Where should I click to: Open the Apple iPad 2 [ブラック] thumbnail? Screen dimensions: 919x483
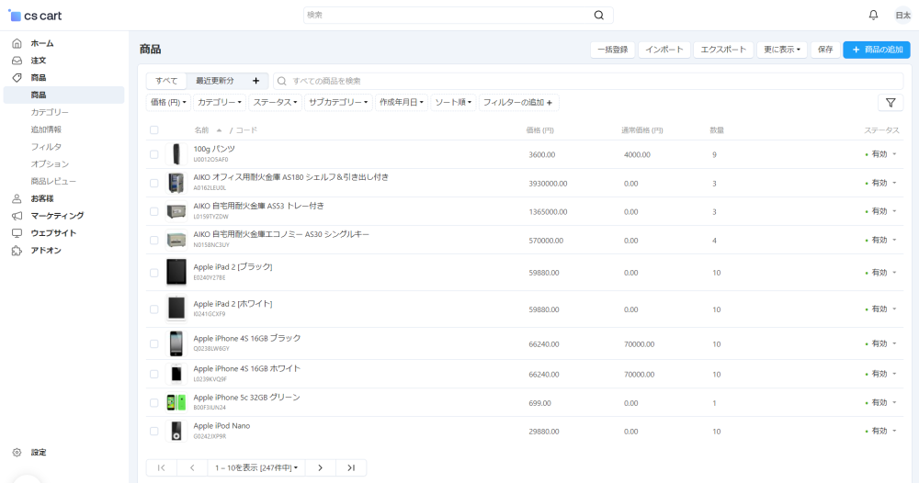pos(176,272)
